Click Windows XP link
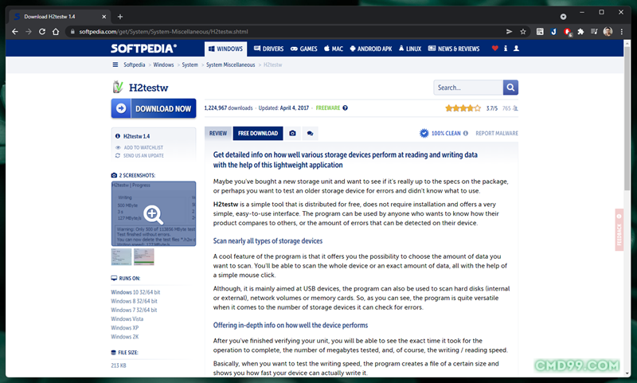This screenshot has width=637, height=383. tap(125, 328)
